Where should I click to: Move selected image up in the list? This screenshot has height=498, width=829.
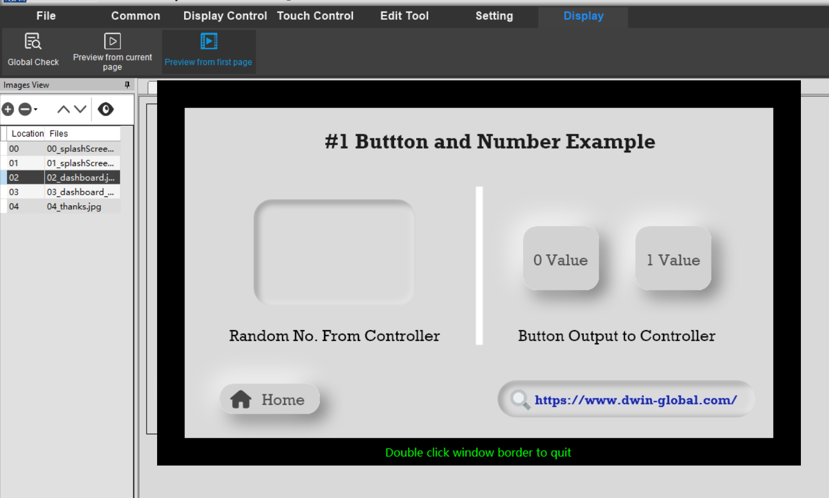tap(62, 109)
